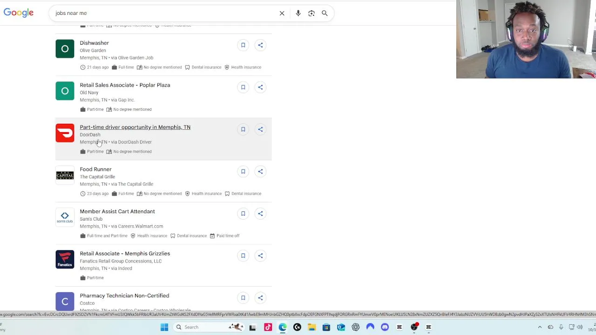
Task: Bookmark the Food Runner job
Action: click(243, 171)
